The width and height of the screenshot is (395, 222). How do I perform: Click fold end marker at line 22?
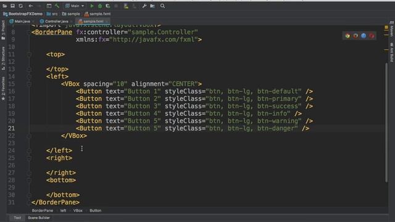29,136
